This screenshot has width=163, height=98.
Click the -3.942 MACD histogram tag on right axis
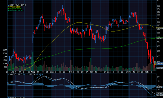click(x=159, y=87)
